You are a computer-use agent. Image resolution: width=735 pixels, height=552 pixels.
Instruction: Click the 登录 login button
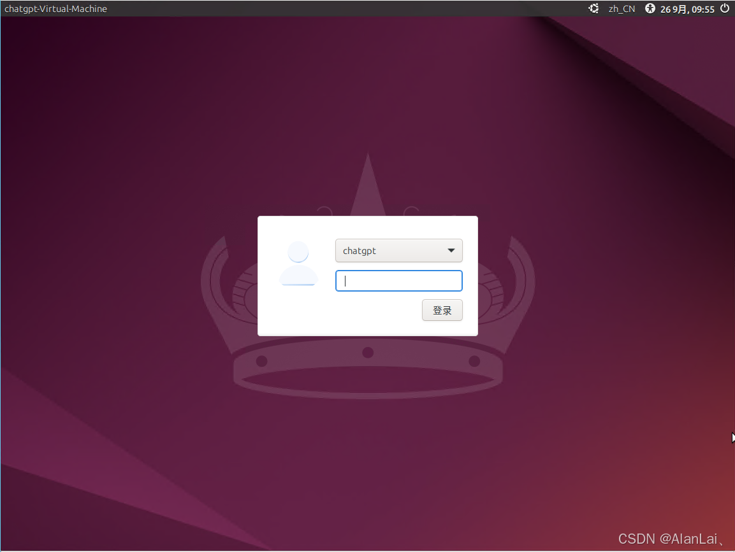point(442,310)
